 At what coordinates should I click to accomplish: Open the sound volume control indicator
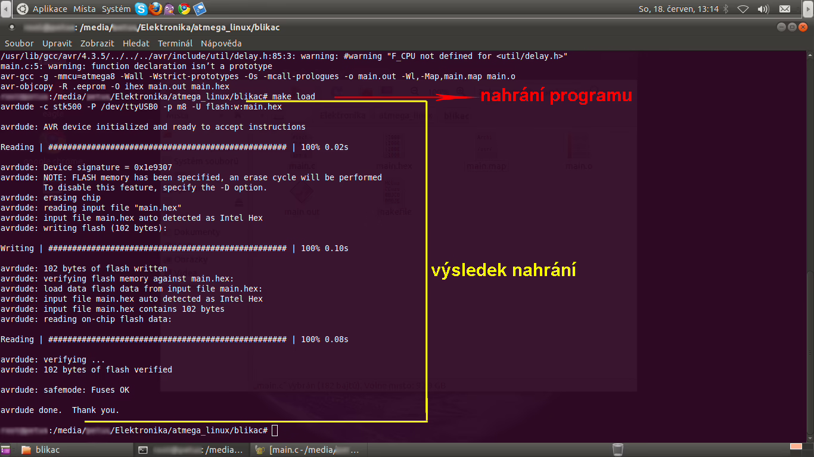coord(763,9)
